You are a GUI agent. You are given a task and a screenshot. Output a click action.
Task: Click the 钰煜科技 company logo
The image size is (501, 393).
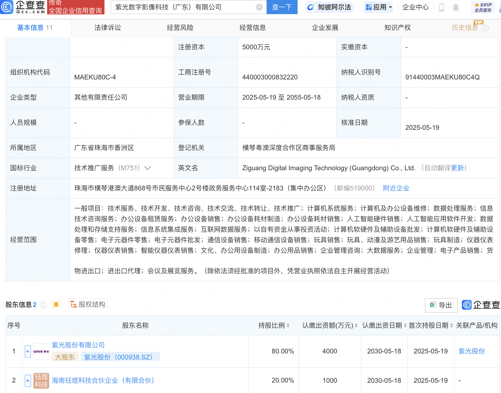41,381
